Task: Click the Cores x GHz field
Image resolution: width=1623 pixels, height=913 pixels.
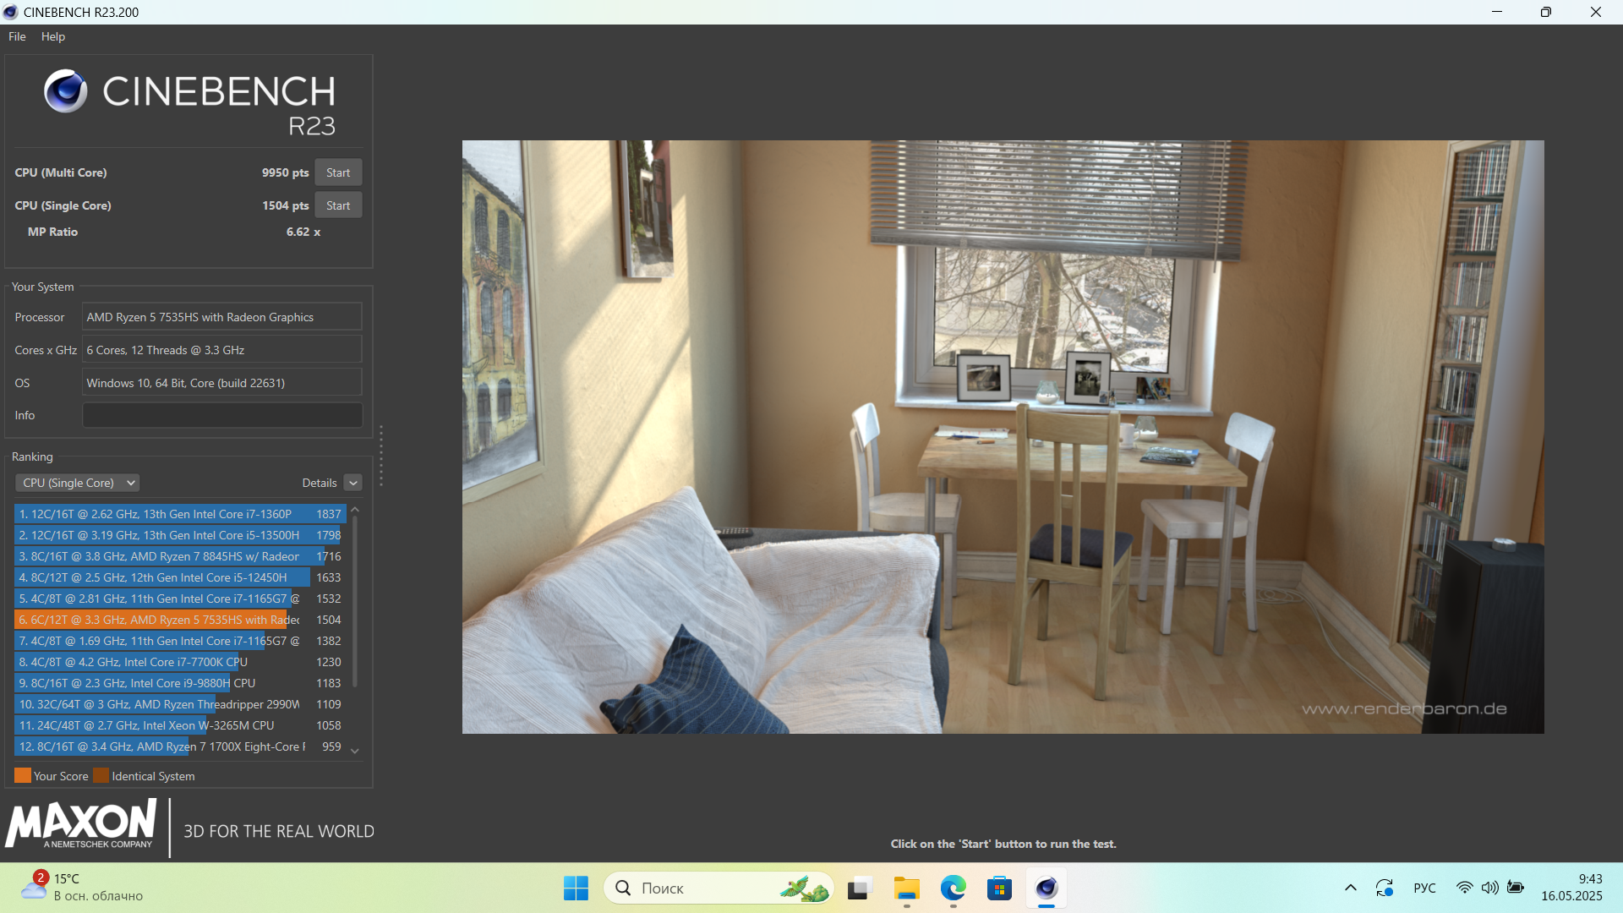Action: click(222, 350)
